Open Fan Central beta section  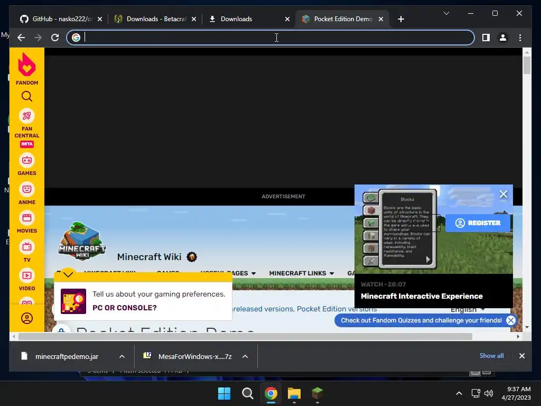26,128
